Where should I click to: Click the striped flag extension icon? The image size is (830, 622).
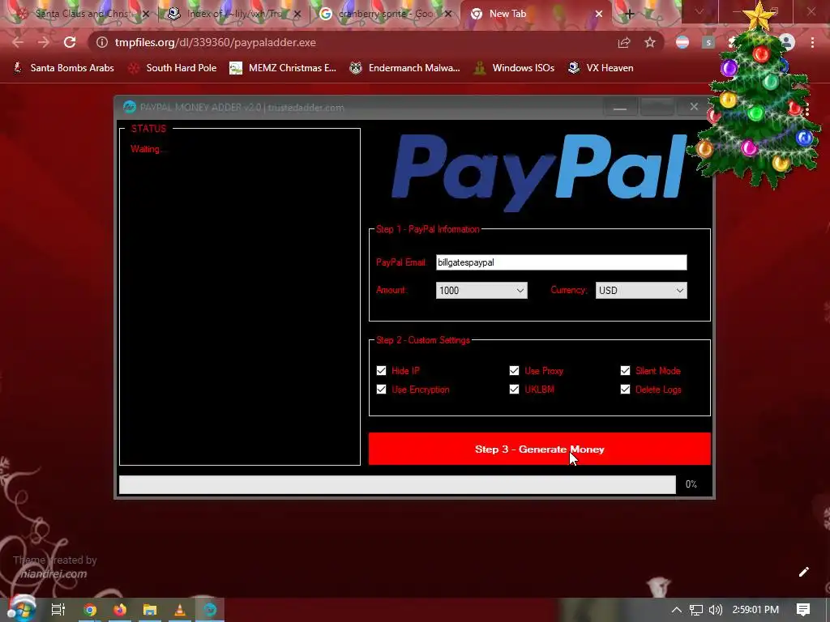(682, 42)
